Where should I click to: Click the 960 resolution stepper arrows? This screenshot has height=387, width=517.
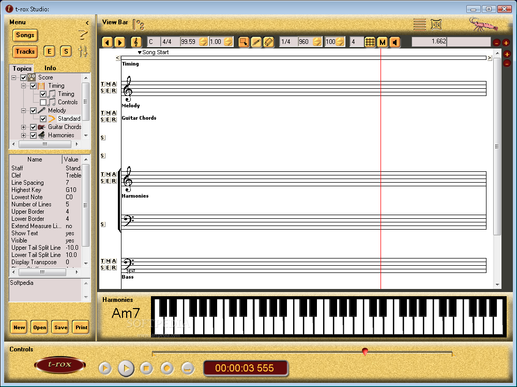click(x=317, y=42)
